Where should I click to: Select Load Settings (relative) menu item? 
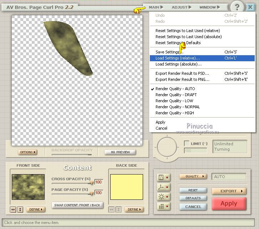(x=177, y=58)
